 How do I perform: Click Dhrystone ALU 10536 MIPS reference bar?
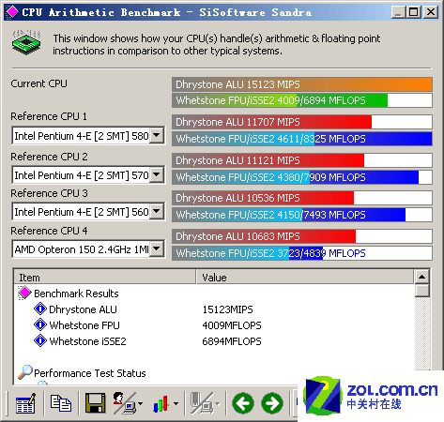point(302,198)
